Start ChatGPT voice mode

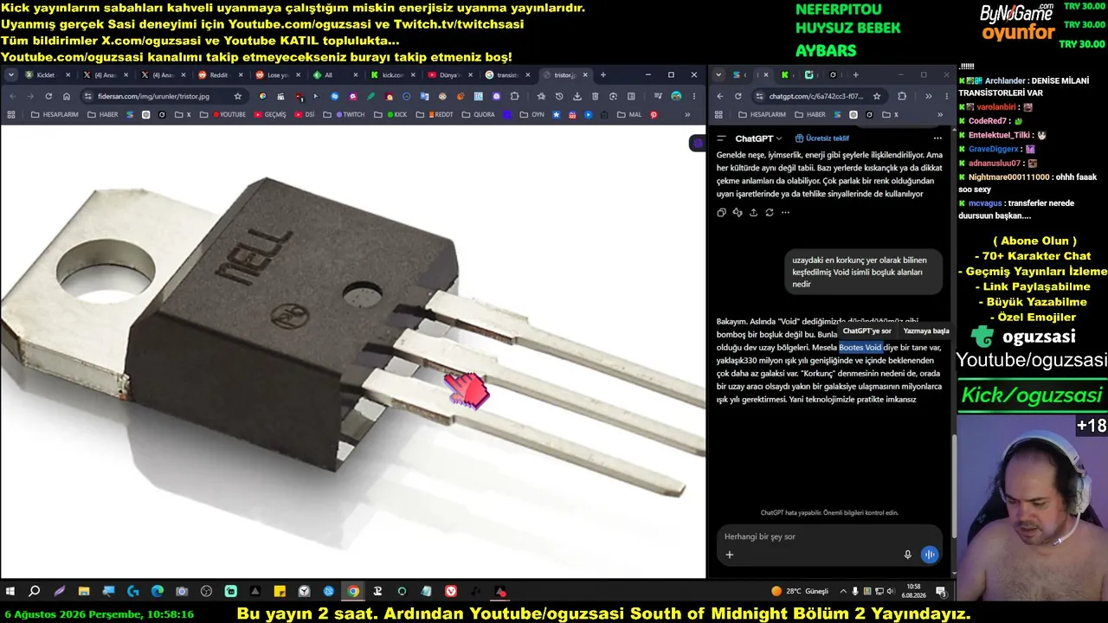click(930, 555)
